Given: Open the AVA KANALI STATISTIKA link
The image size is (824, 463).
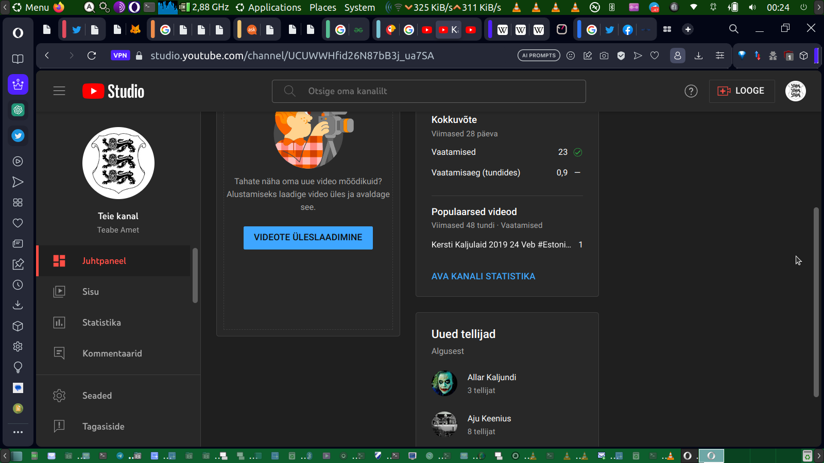Looking at the screenshot, I should [x=483, y=276].
